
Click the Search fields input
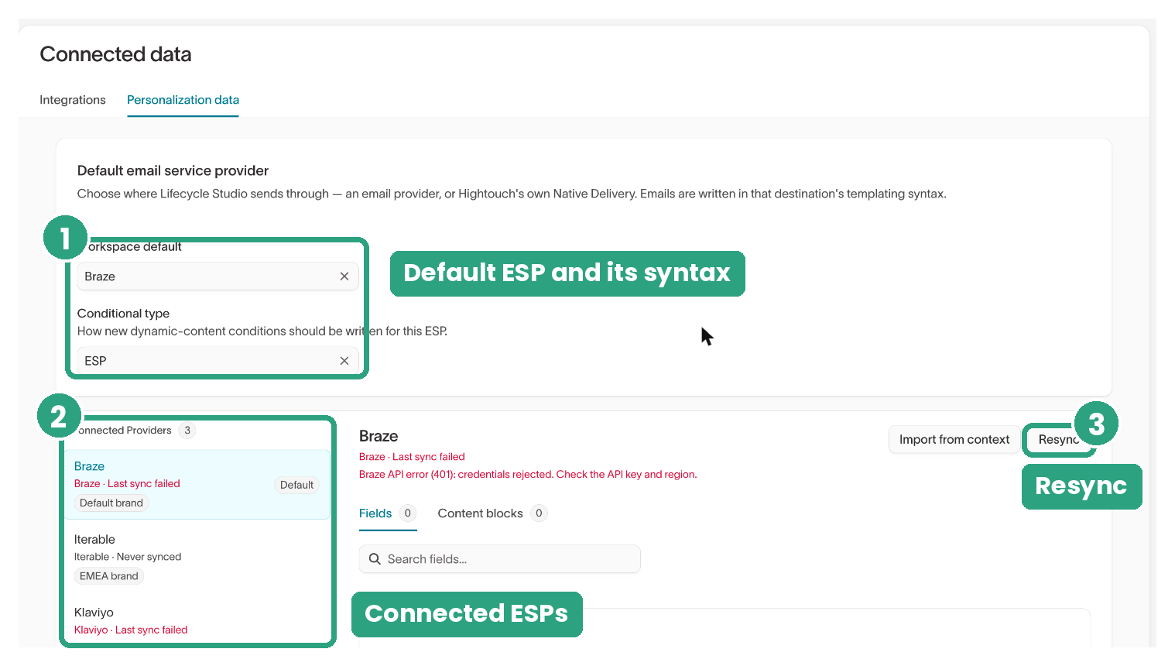tap(500, 559)
